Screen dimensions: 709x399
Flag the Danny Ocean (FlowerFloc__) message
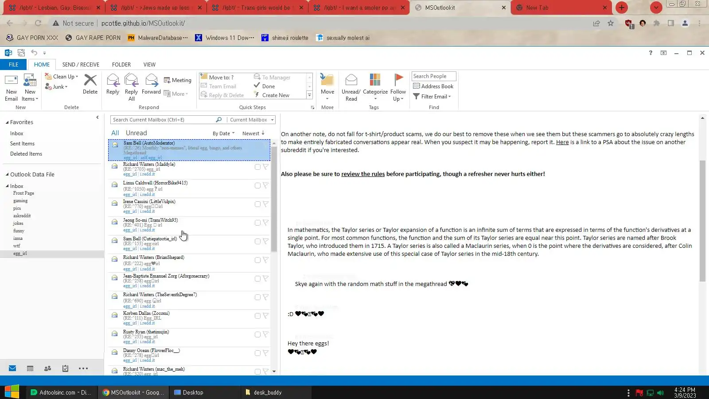click(x=265, y=353)
